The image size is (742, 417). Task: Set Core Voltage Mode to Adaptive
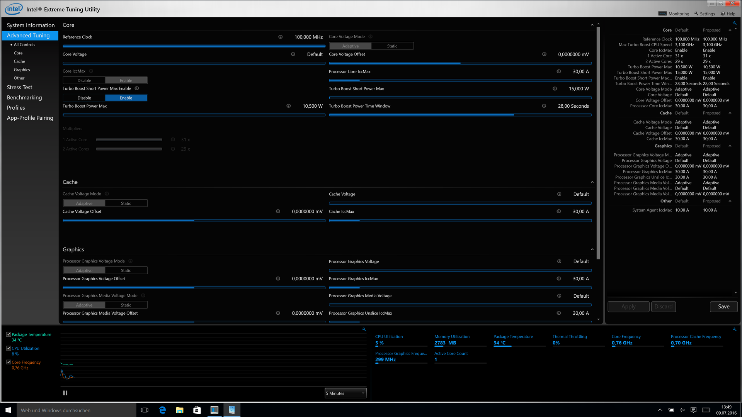click(351, 46)
